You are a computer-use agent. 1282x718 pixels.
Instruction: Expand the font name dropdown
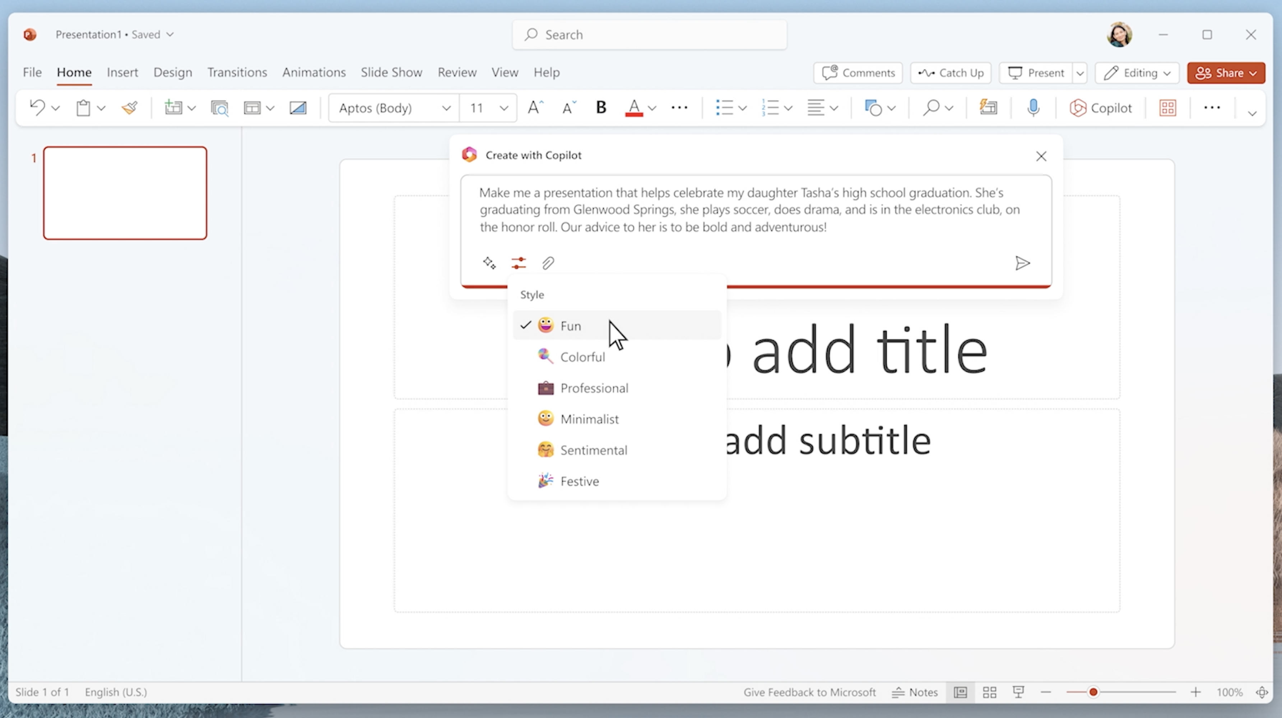[446, 108]
